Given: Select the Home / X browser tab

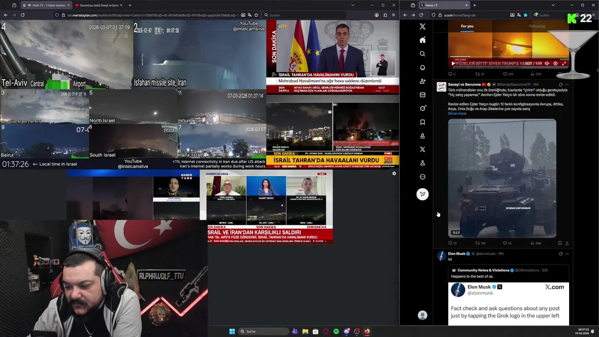Looking at the screenshot, I should click(444, 5).
